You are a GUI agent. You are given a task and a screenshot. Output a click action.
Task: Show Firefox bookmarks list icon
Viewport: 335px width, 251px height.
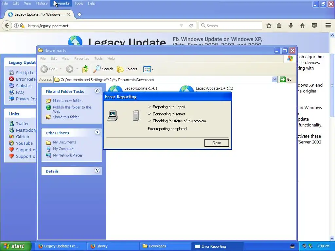point(279,25)
